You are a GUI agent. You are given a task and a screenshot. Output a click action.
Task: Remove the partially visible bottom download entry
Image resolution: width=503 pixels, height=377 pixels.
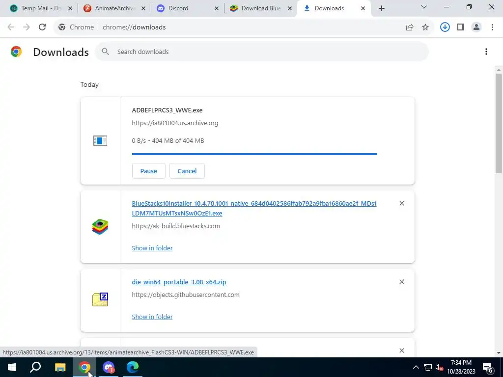click(402, 350)
